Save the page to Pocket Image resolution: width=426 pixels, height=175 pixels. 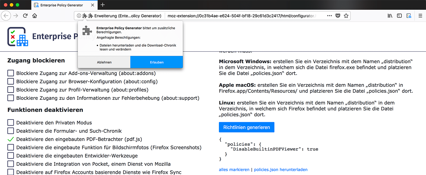tap(338, 16)
